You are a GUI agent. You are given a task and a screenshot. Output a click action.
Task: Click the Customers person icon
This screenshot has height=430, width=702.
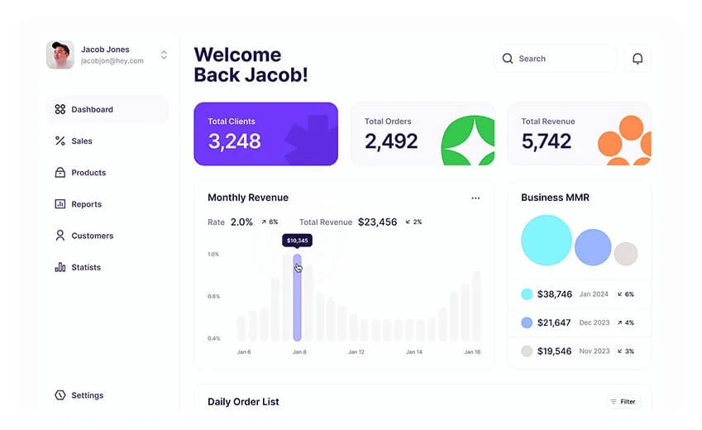pyautogui.click(x=60, y=236)
